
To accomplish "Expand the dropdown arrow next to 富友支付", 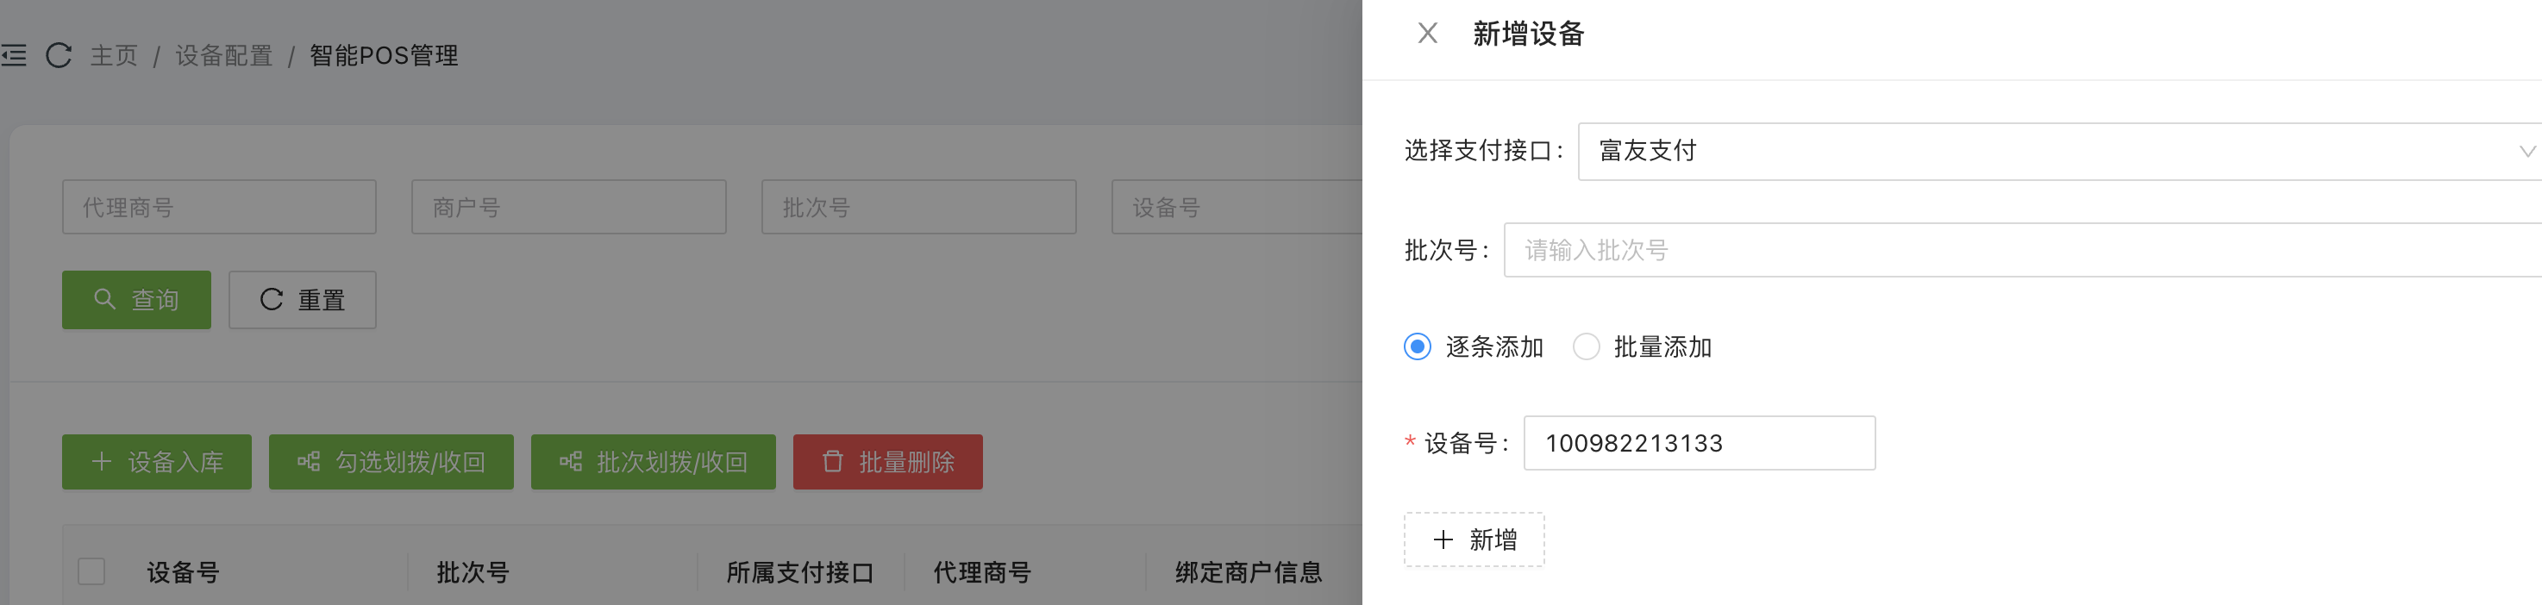I will (2526, 151).
